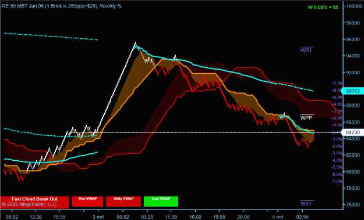The image size is (364, 220).
Task: Click the 12:26 time axis label
Action: [36, 217]
